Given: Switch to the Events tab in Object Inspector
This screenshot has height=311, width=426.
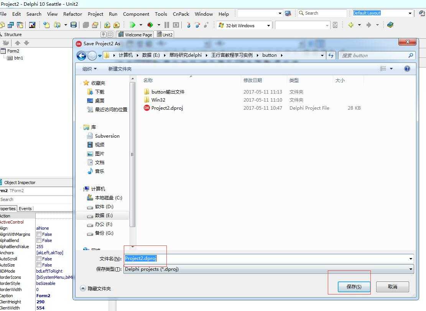Looking at the screenshot, I should click(25, 209).
